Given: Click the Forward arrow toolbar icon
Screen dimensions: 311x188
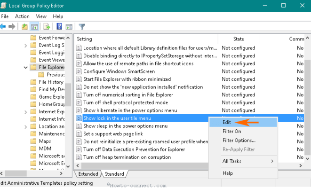Looking at the screenshot, I should click(12, 26).
